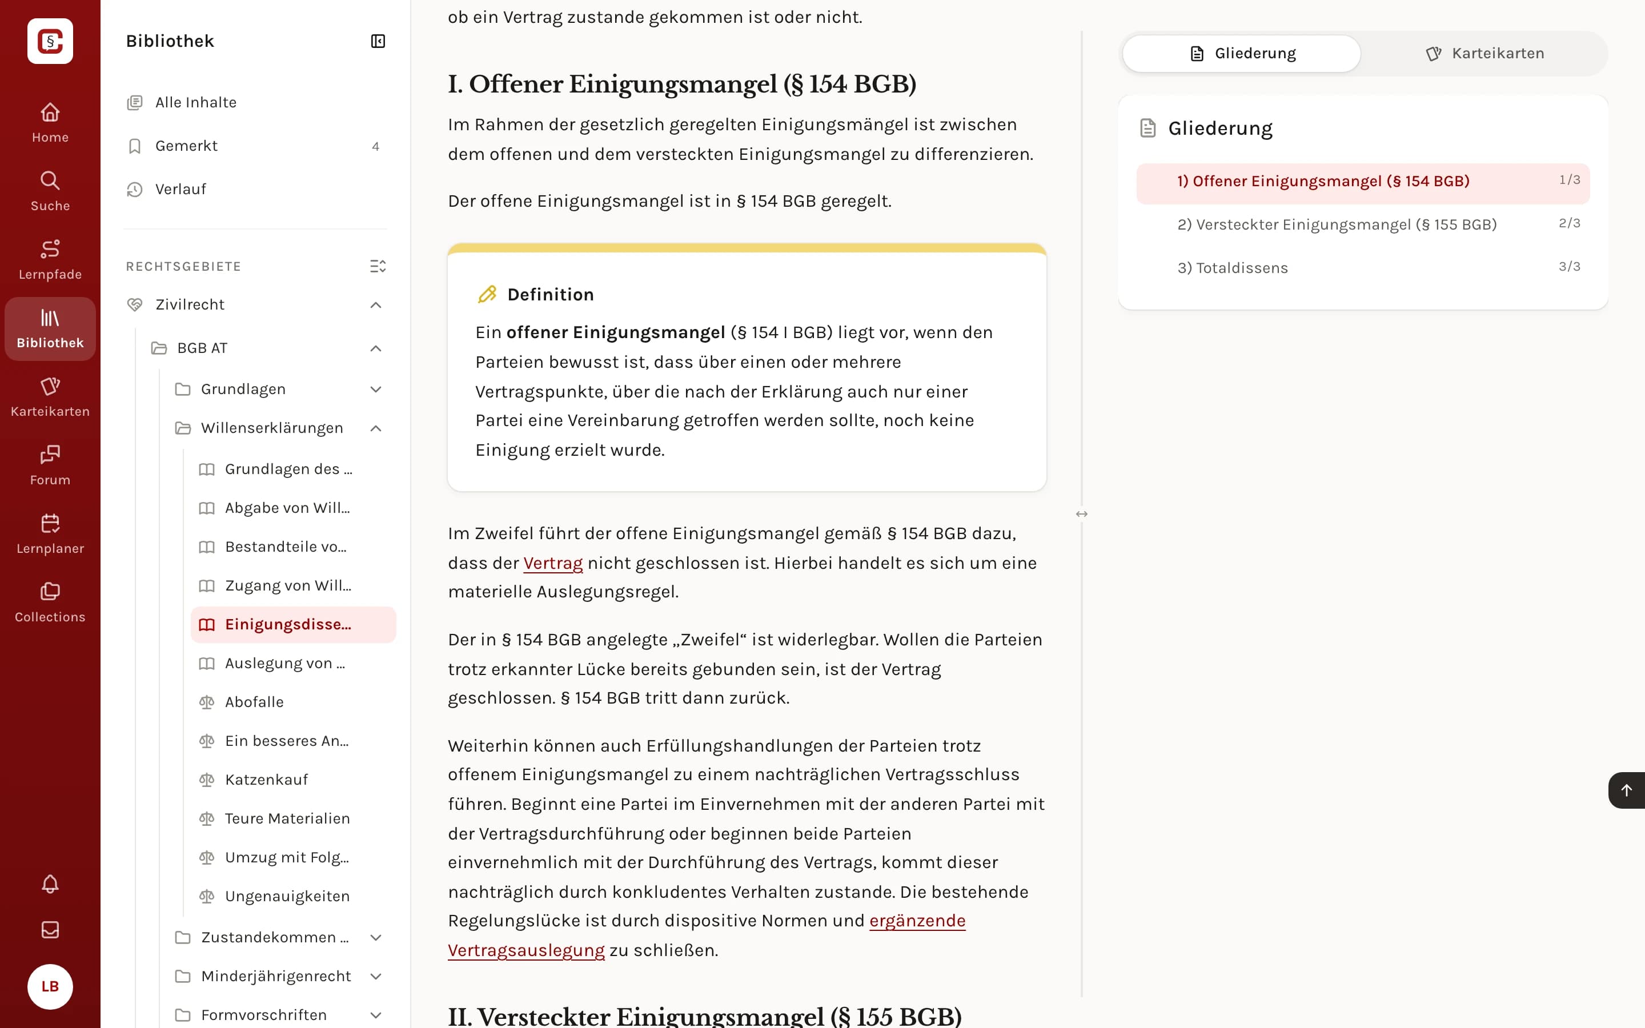Expand the Formvorschriften folder

tap(376, 1015)
